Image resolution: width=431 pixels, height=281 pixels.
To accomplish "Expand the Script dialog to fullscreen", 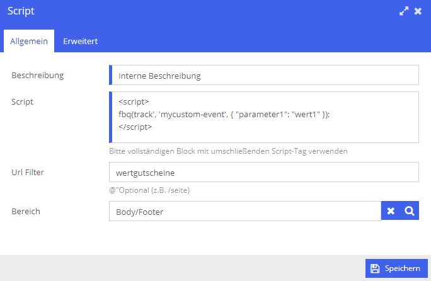I will [404, 11].
